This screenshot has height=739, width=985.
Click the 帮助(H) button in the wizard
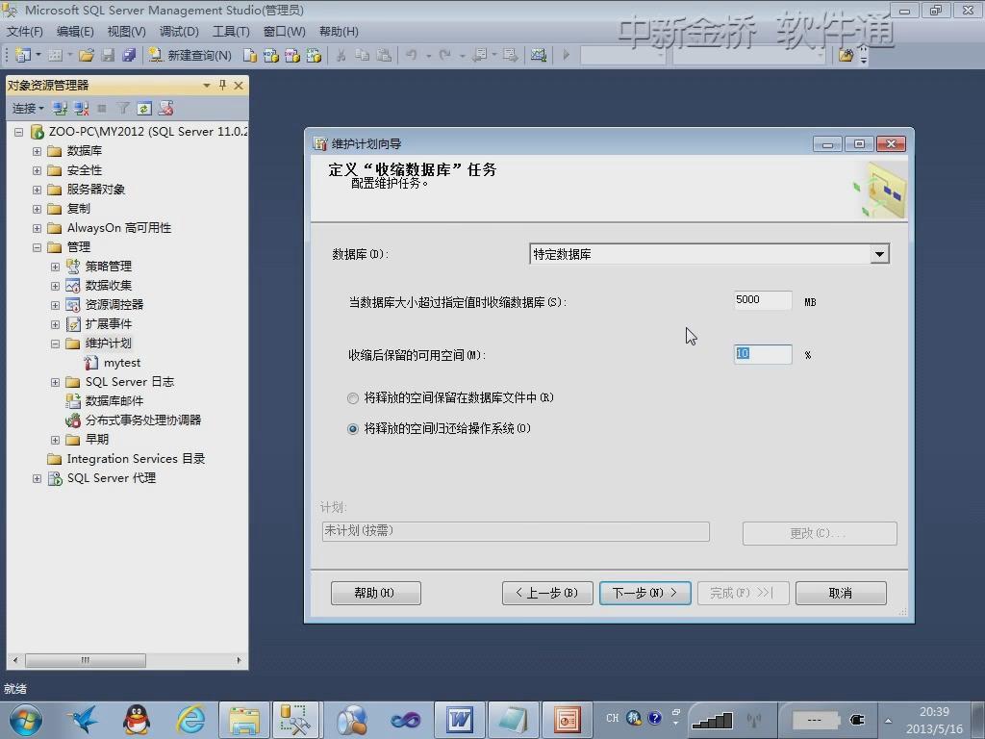click(376, 593)
